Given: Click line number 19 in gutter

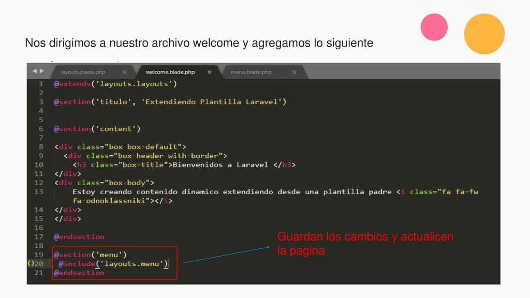Looking at the screenshot, I should click(39, 255).
